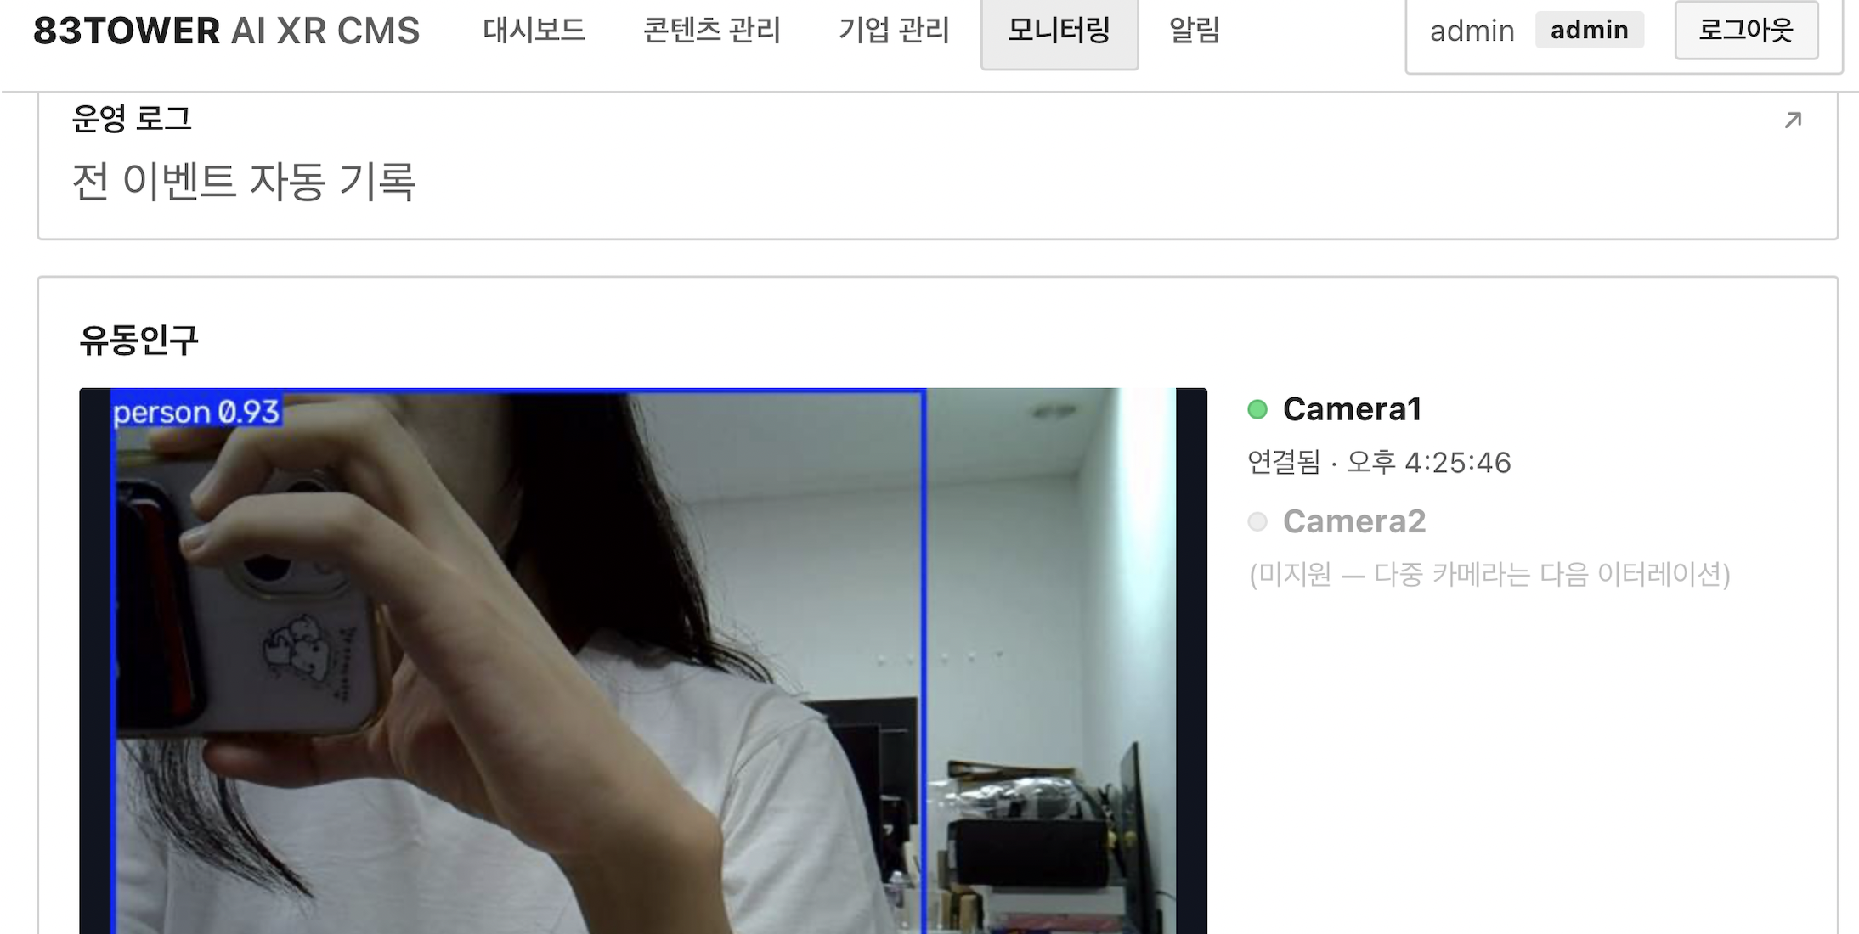1859x934 pixels.
Task: Click the green Camera1 status dot
Action: pos(1257,410)
